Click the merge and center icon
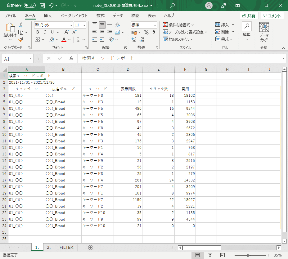Viewport: 288px width, 259px height. tap(117, 32)
